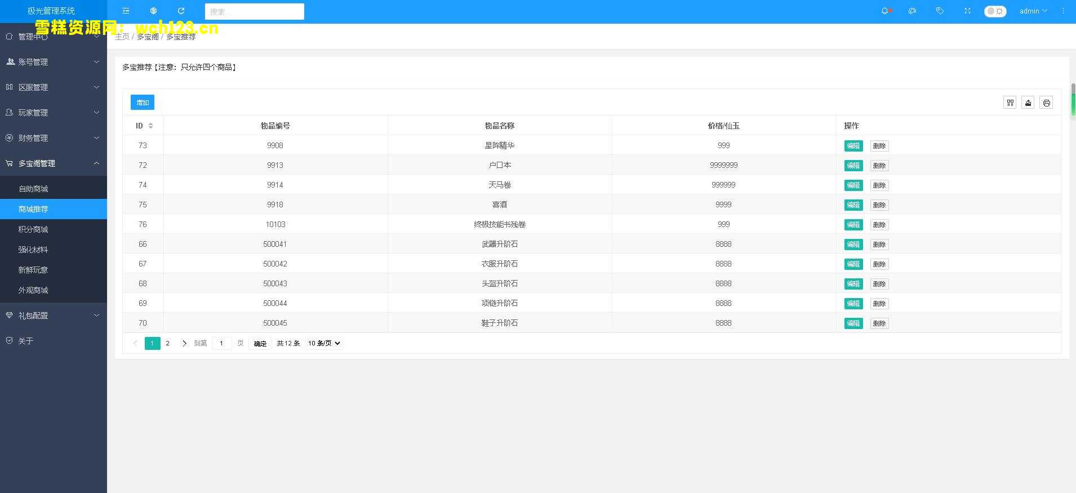Viewport: 1076px width, 493px height.
Task: Open the 外观商城 submenu item
Action: coord(54,290)
